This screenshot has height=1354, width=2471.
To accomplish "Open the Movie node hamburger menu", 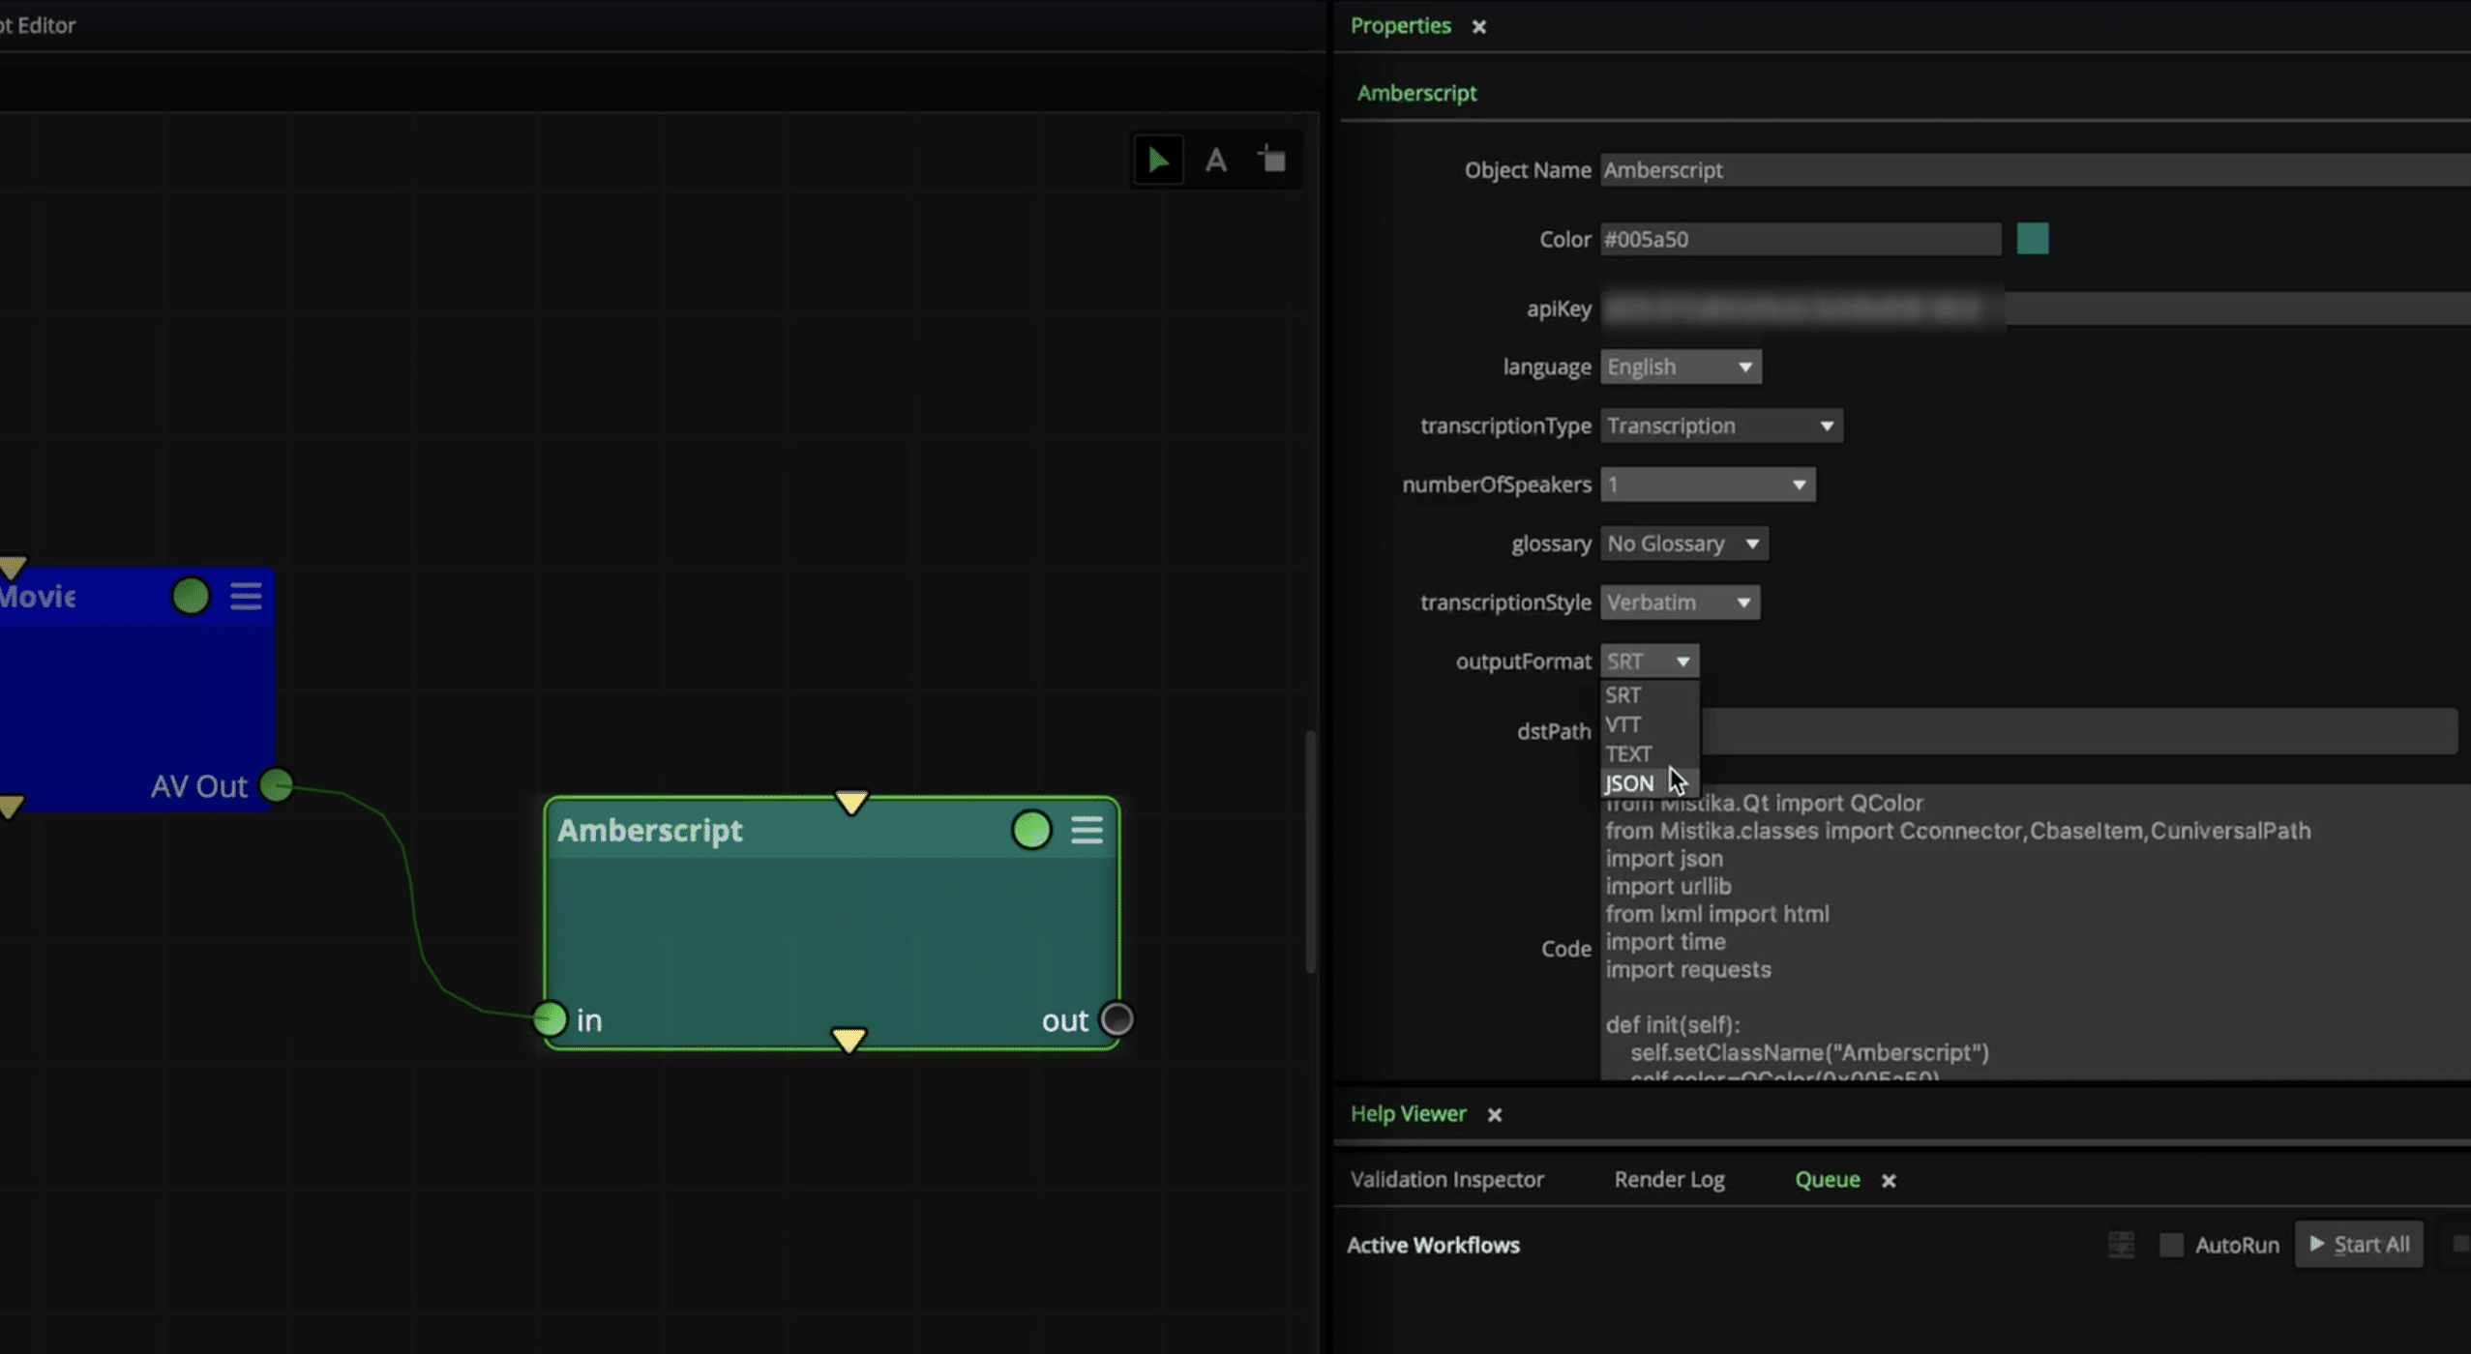I will coord(246,596).
